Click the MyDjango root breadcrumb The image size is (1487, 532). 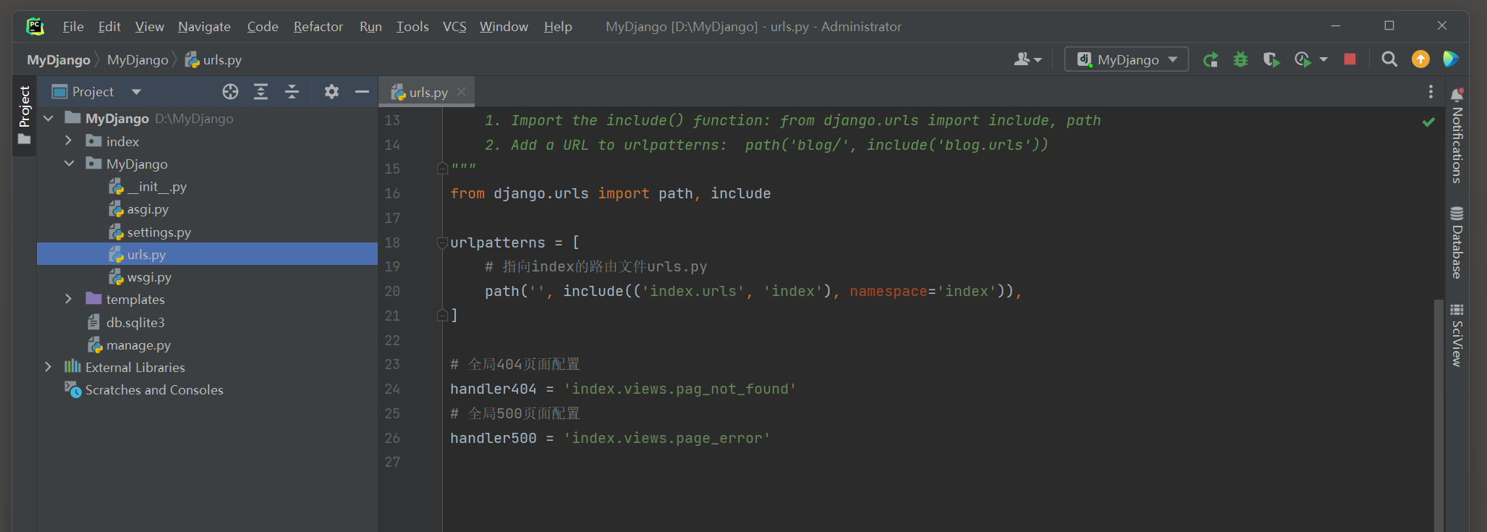point(59,60)
